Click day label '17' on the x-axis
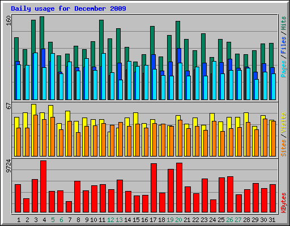Viewport: 290px width, 226px height. click(x=153, y=220)
